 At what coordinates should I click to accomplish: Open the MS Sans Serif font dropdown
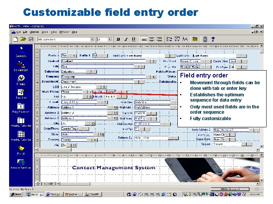click(92, 39)
